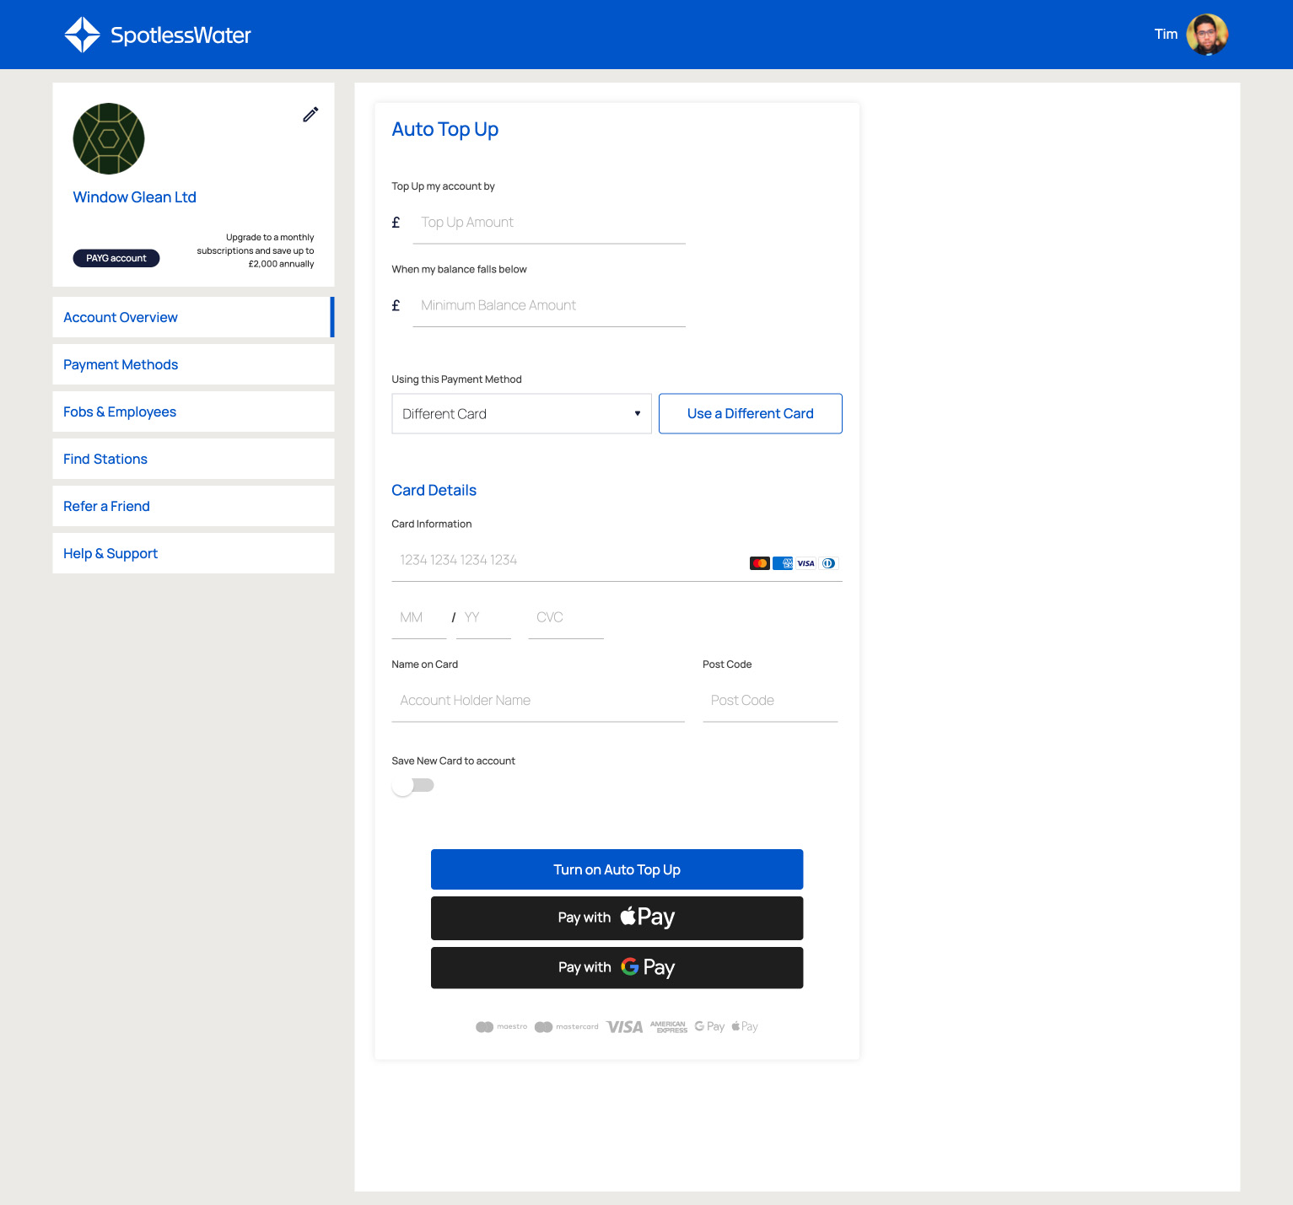
Task: Click the SpotlessWater logo in header
Action: pos(158,35)
